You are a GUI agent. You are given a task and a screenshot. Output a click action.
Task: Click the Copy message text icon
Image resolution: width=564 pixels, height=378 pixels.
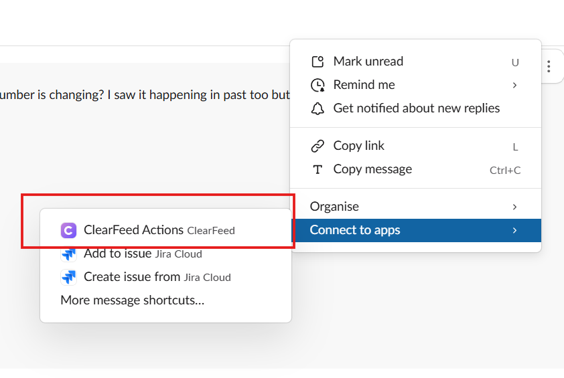click(318, 169)
